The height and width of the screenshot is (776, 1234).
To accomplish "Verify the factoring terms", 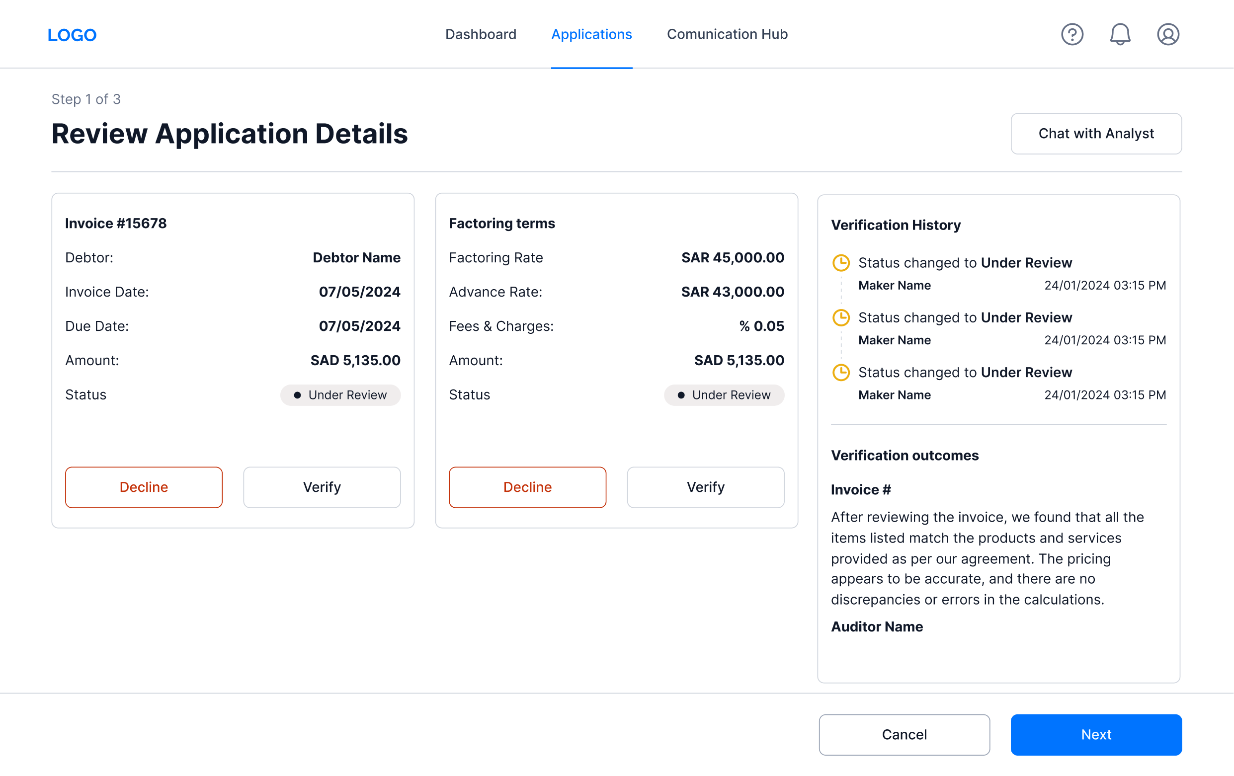I will 705,487.
